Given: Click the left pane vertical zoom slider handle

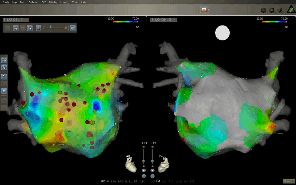Looking at the screenshot, I should [144, 161].
